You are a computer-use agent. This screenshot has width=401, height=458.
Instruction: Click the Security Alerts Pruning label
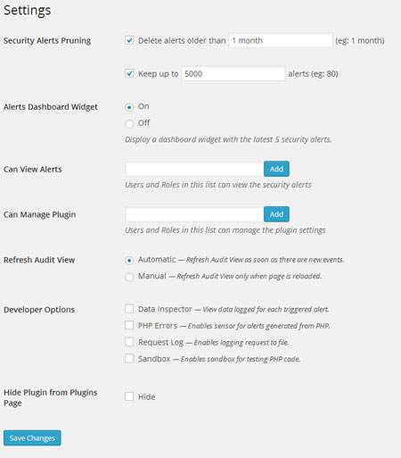[x=47, y=40]
